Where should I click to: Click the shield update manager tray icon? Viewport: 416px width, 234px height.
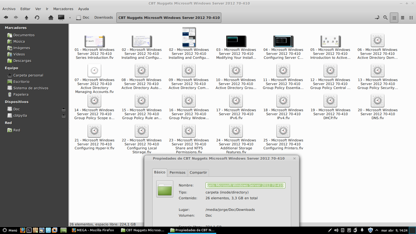370,230
